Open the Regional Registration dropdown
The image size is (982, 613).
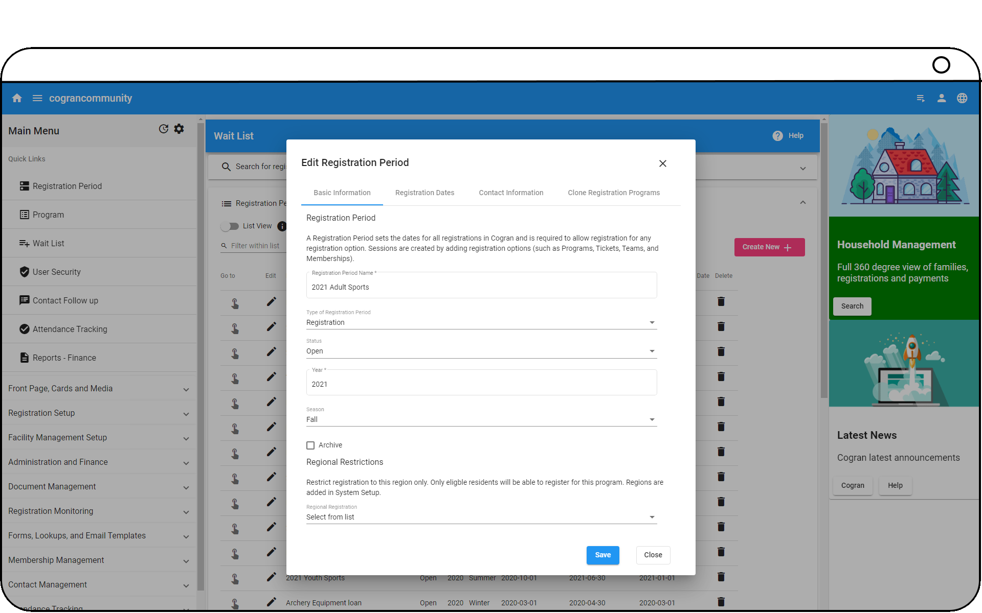pos(651,516)
